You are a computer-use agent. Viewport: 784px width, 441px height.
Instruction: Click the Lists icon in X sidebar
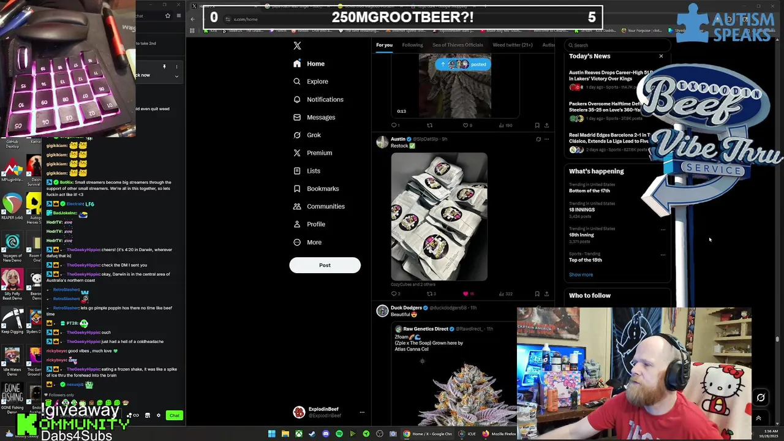click(x=297, y=171)
